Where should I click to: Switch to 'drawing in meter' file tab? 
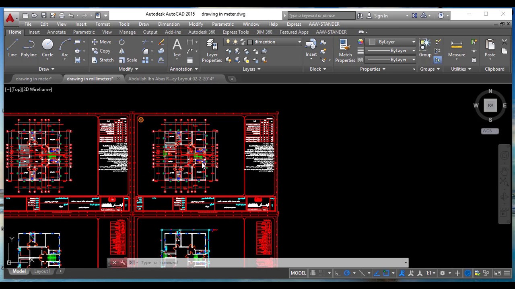(x=34, y=79)
